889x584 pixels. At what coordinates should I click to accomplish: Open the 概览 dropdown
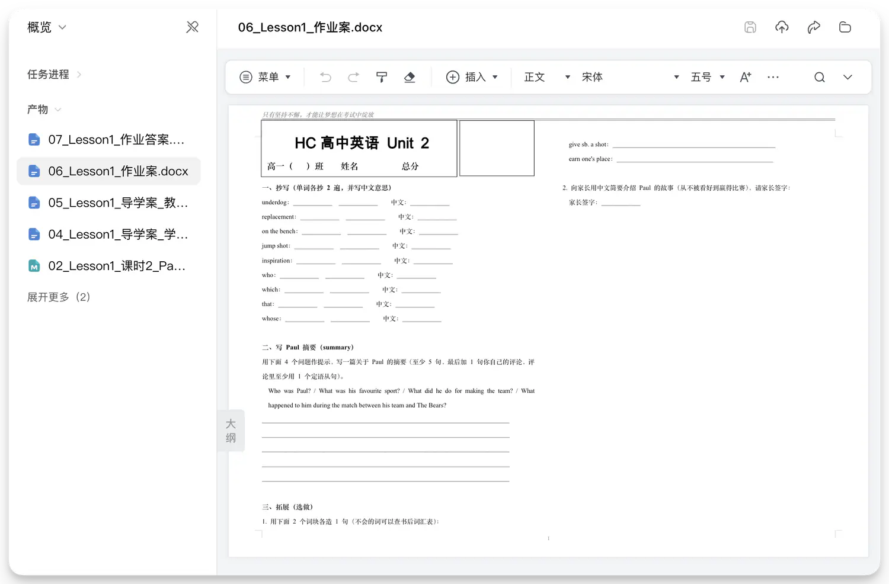point(47,27)
